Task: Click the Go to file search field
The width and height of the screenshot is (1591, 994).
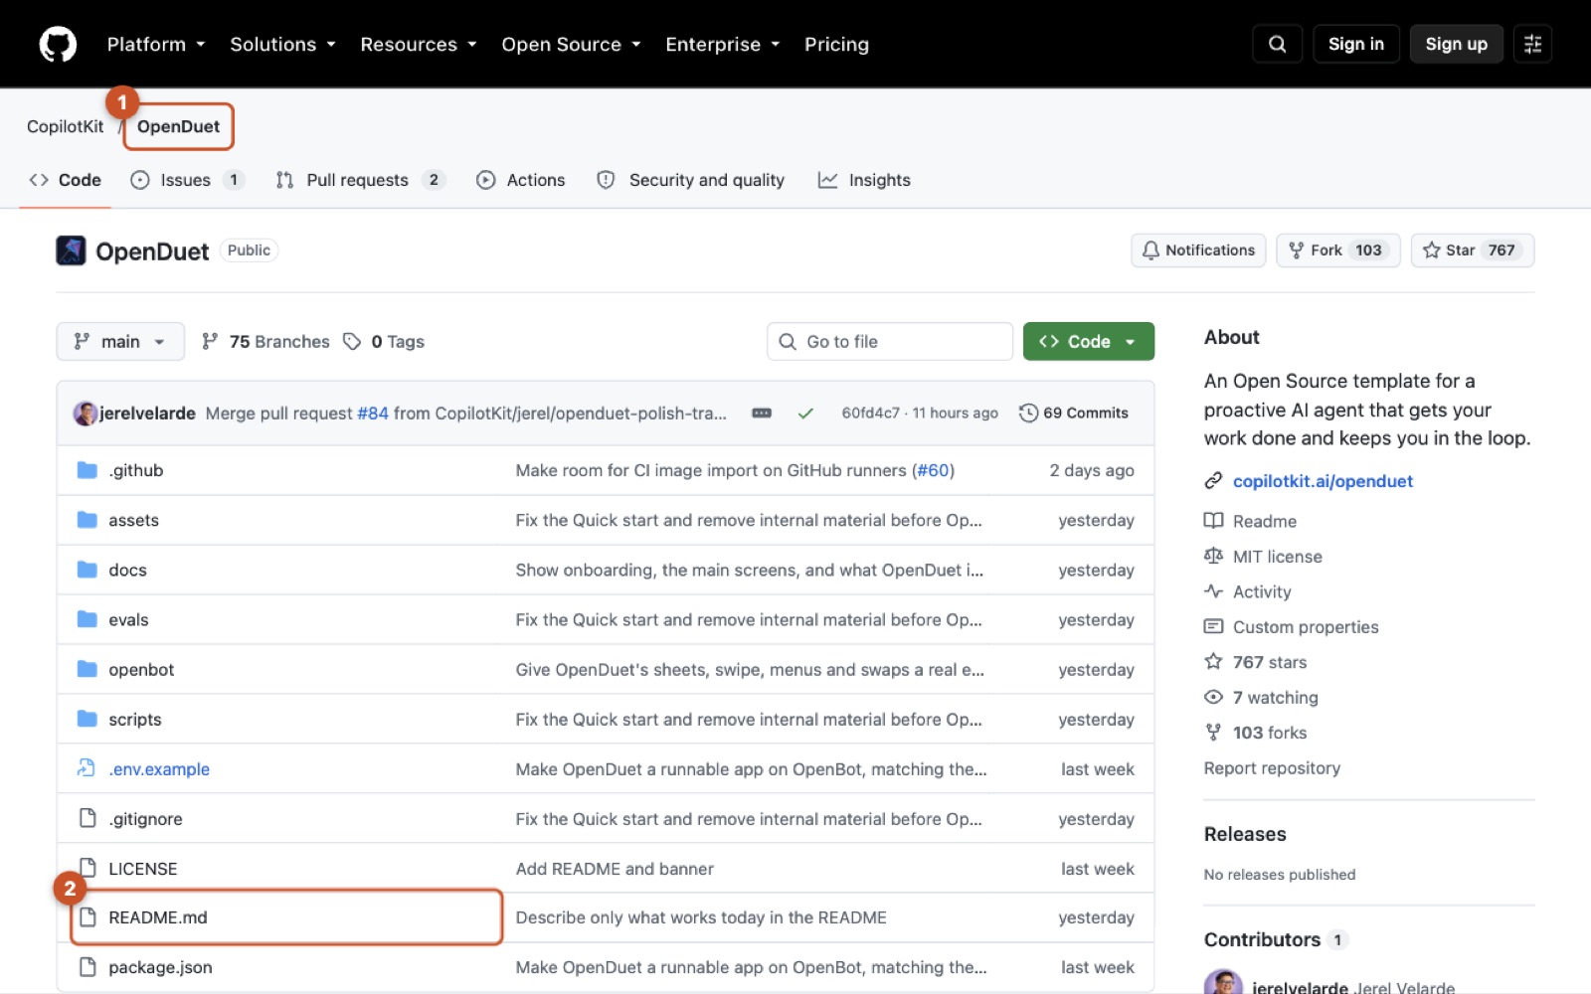Action: pyautogui.click(x=890, y=341)
